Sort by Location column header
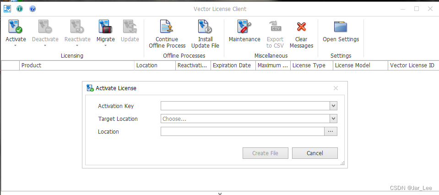This screenshot has width=439, height=195. click(x=155, y=65)
